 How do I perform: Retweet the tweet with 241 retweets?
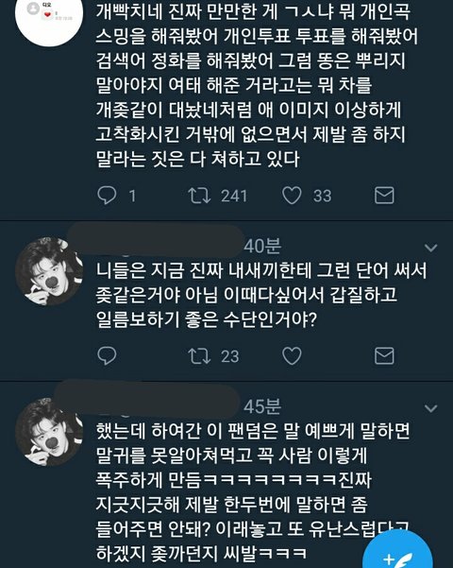(x=199, y=196)
